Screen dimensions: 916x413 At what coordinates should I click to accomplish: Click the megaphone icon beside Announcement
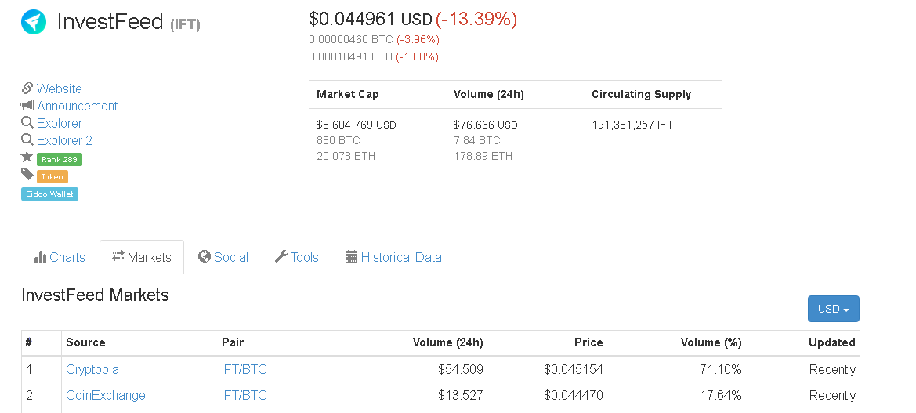27,106
